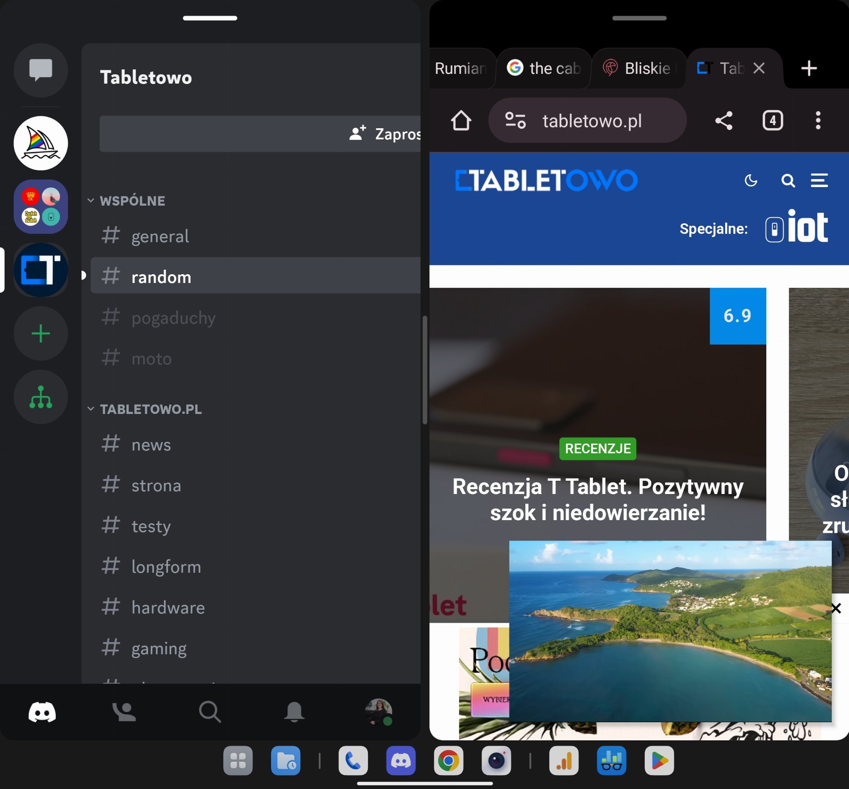Viewport: 849px width, 789px height.
Task: Open the iot special section logo
Action: click(x=796, y=226)
